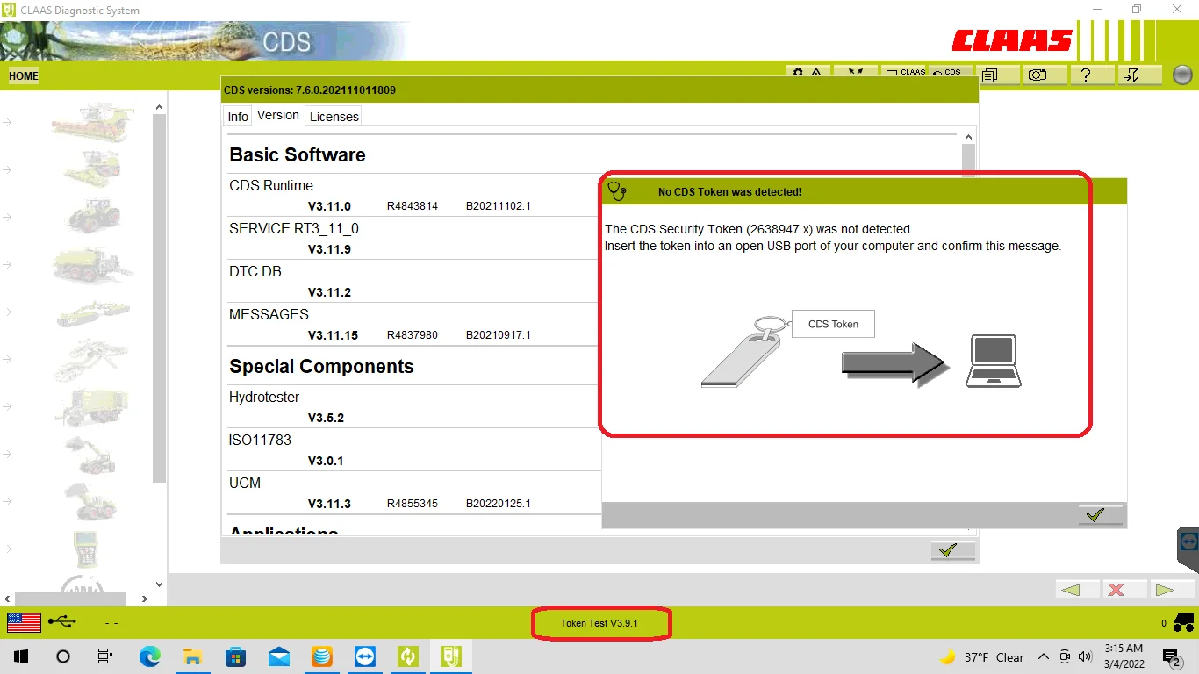Image resolution: width=1199 pixels, height=674 pixels.
Task: Select the forage harvester machine thumbnail
Action: click(92, 168)
